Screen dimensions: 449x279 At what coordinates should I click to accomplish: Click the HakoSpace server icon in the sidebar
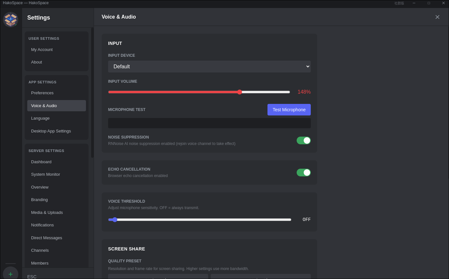click(11, 19)
